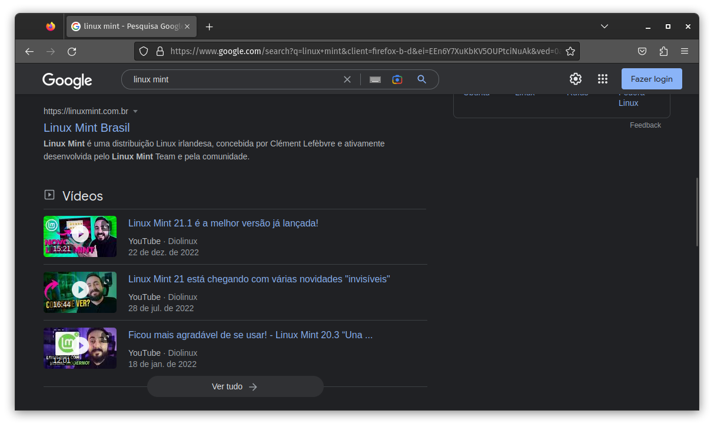
Task: Open the "Linux Mint Brasil" link
Action: [87, 127]
